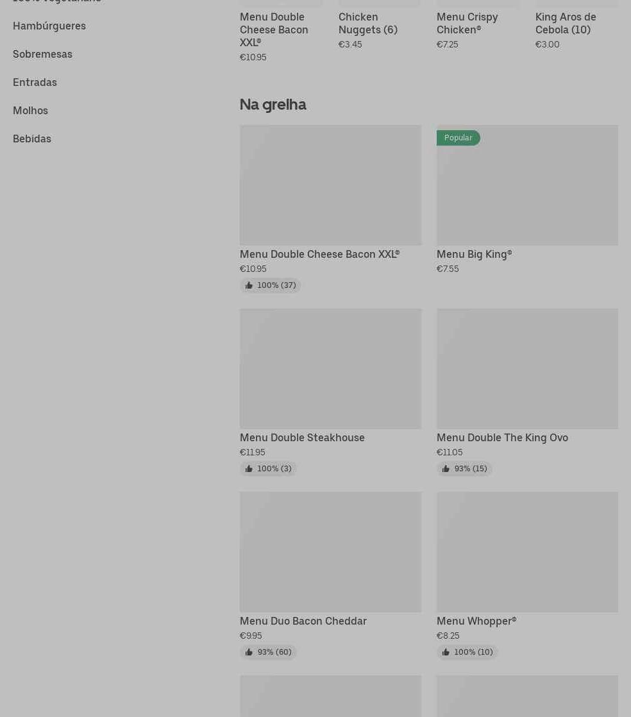Go to the Entradas category

[x=35, y=83]
